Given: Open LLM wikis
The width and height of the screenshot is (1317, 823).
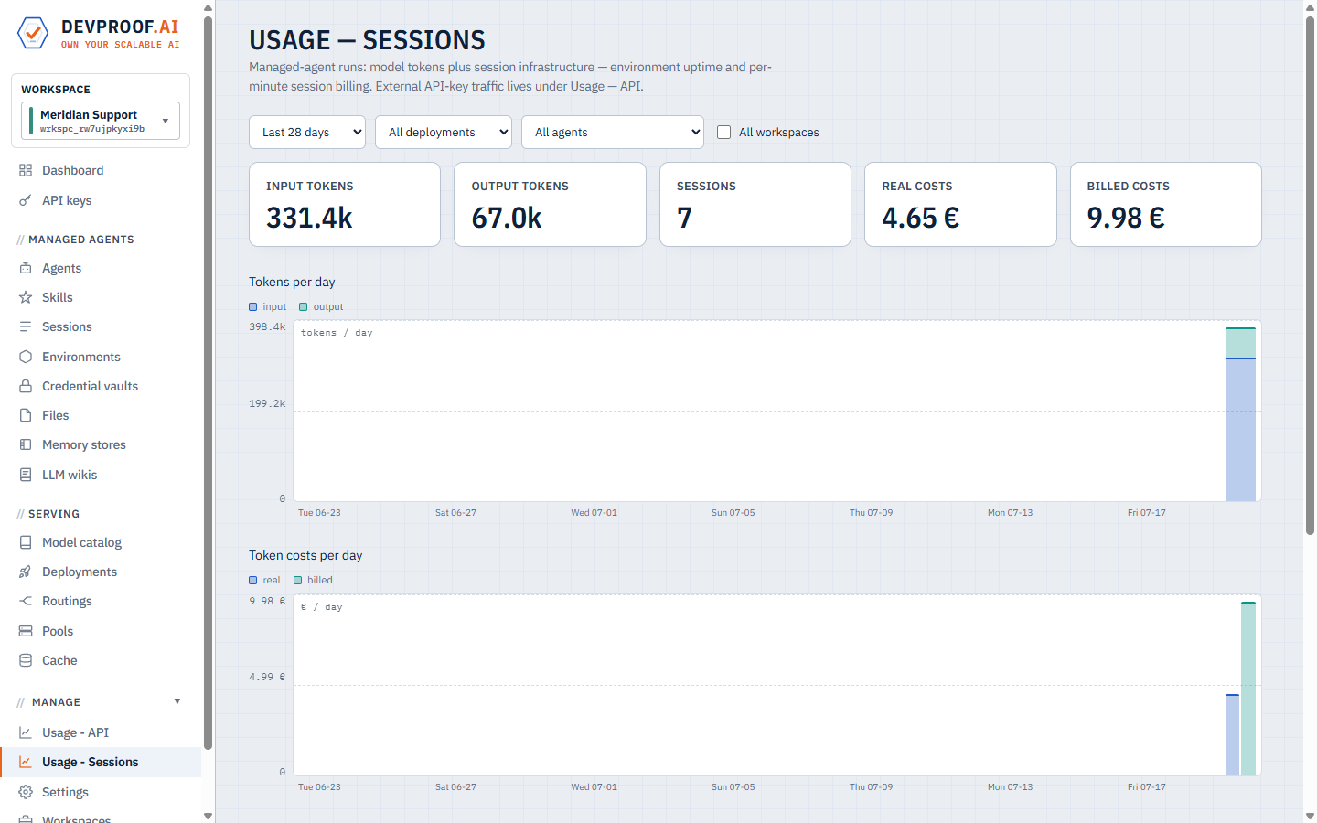Looking at the screenshot, I should tap(101, 475).
